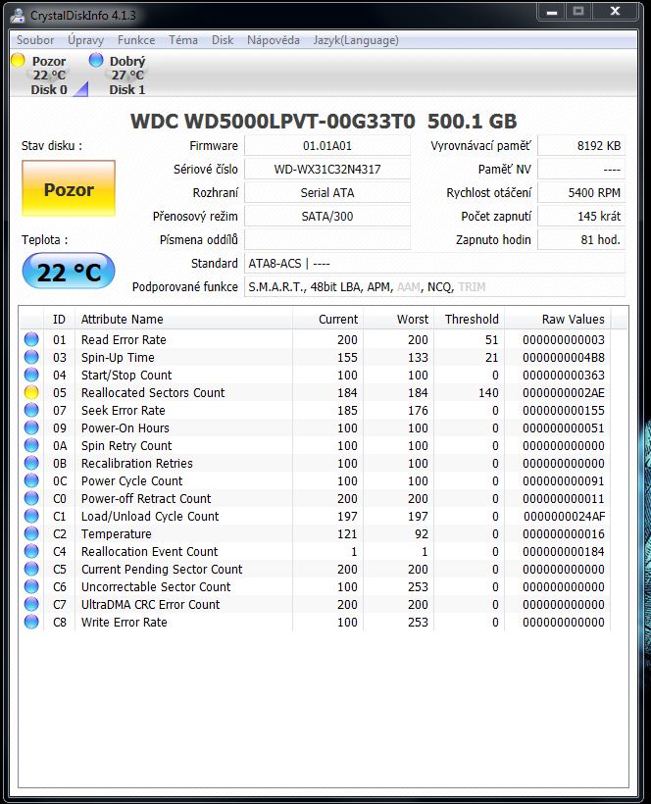The width and height of the screenshot is (651, 804).
Task: Select the Reallocated Sectors Count row name
Action: (x=153, y=393)
